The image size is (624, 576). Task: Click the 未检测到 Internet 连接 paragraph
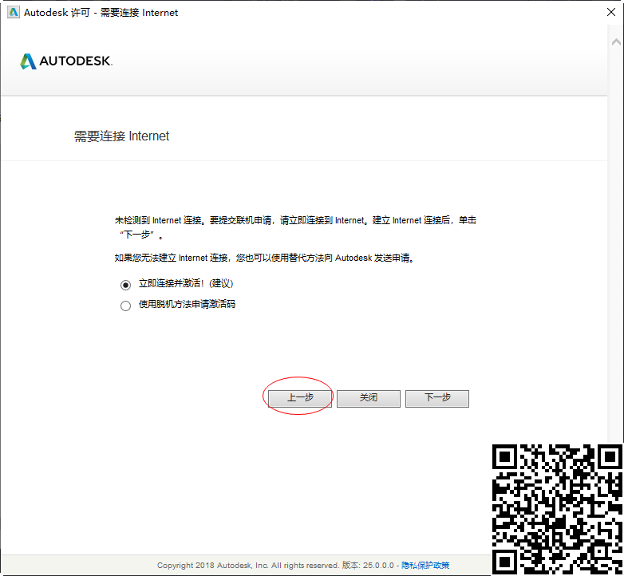click(295, 220)
